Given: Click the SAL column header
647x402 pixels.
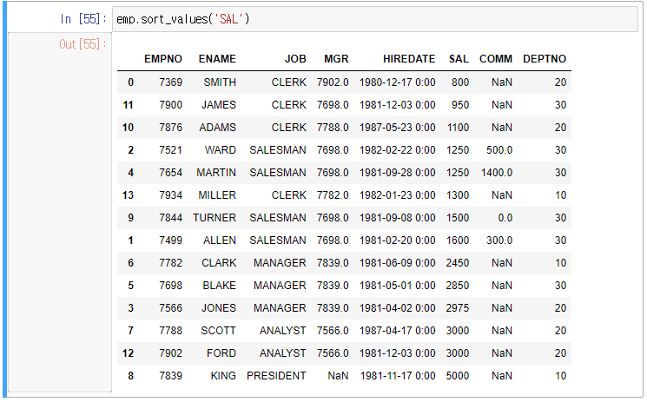Looking at the screenshot, I should pos(459,59).
